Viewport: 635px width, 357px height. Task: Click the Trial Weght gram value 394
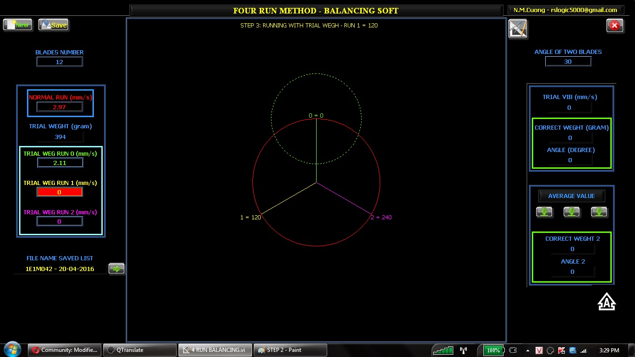(60, 137)
